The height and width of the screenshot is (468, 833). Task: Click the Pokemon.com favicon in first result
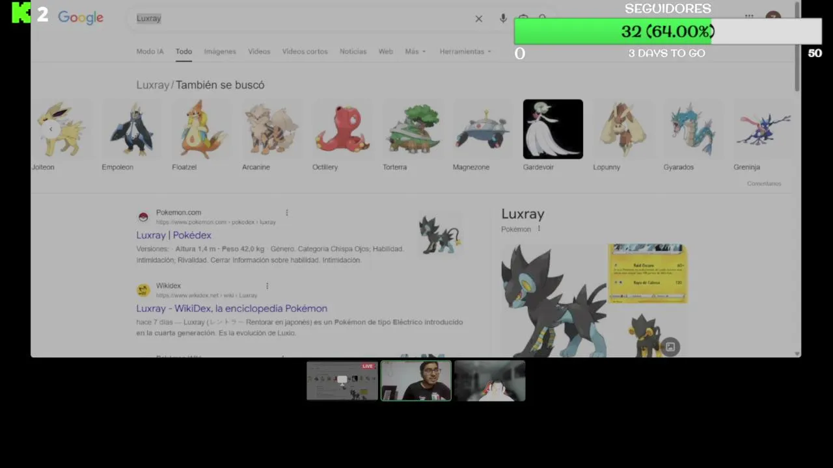click(143, 217)
